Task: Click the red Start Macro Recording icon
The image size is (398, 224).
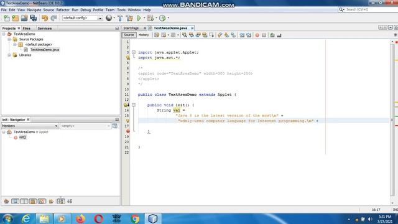Action: tap(257, 35)
